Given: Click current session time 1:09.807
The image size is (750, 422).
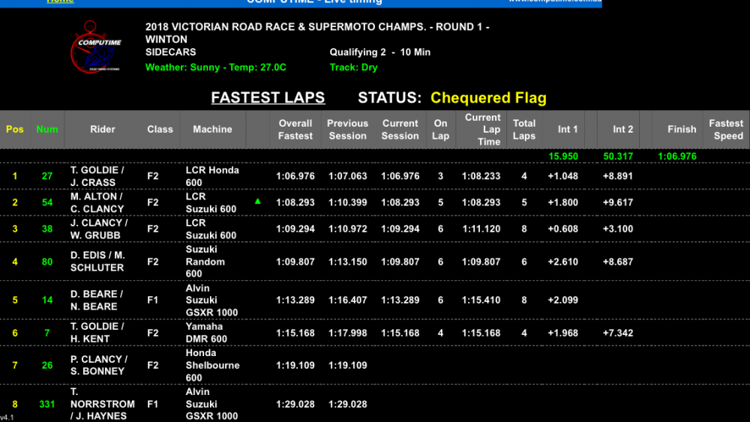Looking at the screenshot, I should click(x=400, y=262).
